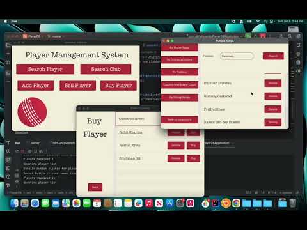
Task: View details of Rashid Khan
Action: [x=176, y=145]
